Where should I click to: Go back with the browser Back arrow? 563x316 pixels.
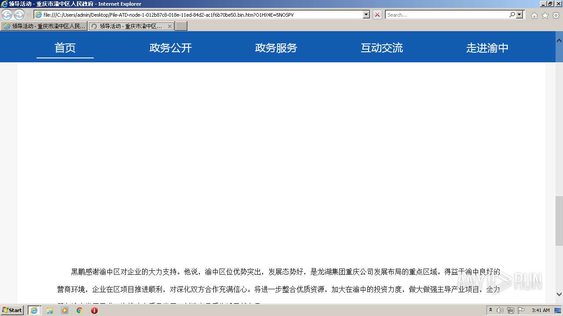(7, 15)
